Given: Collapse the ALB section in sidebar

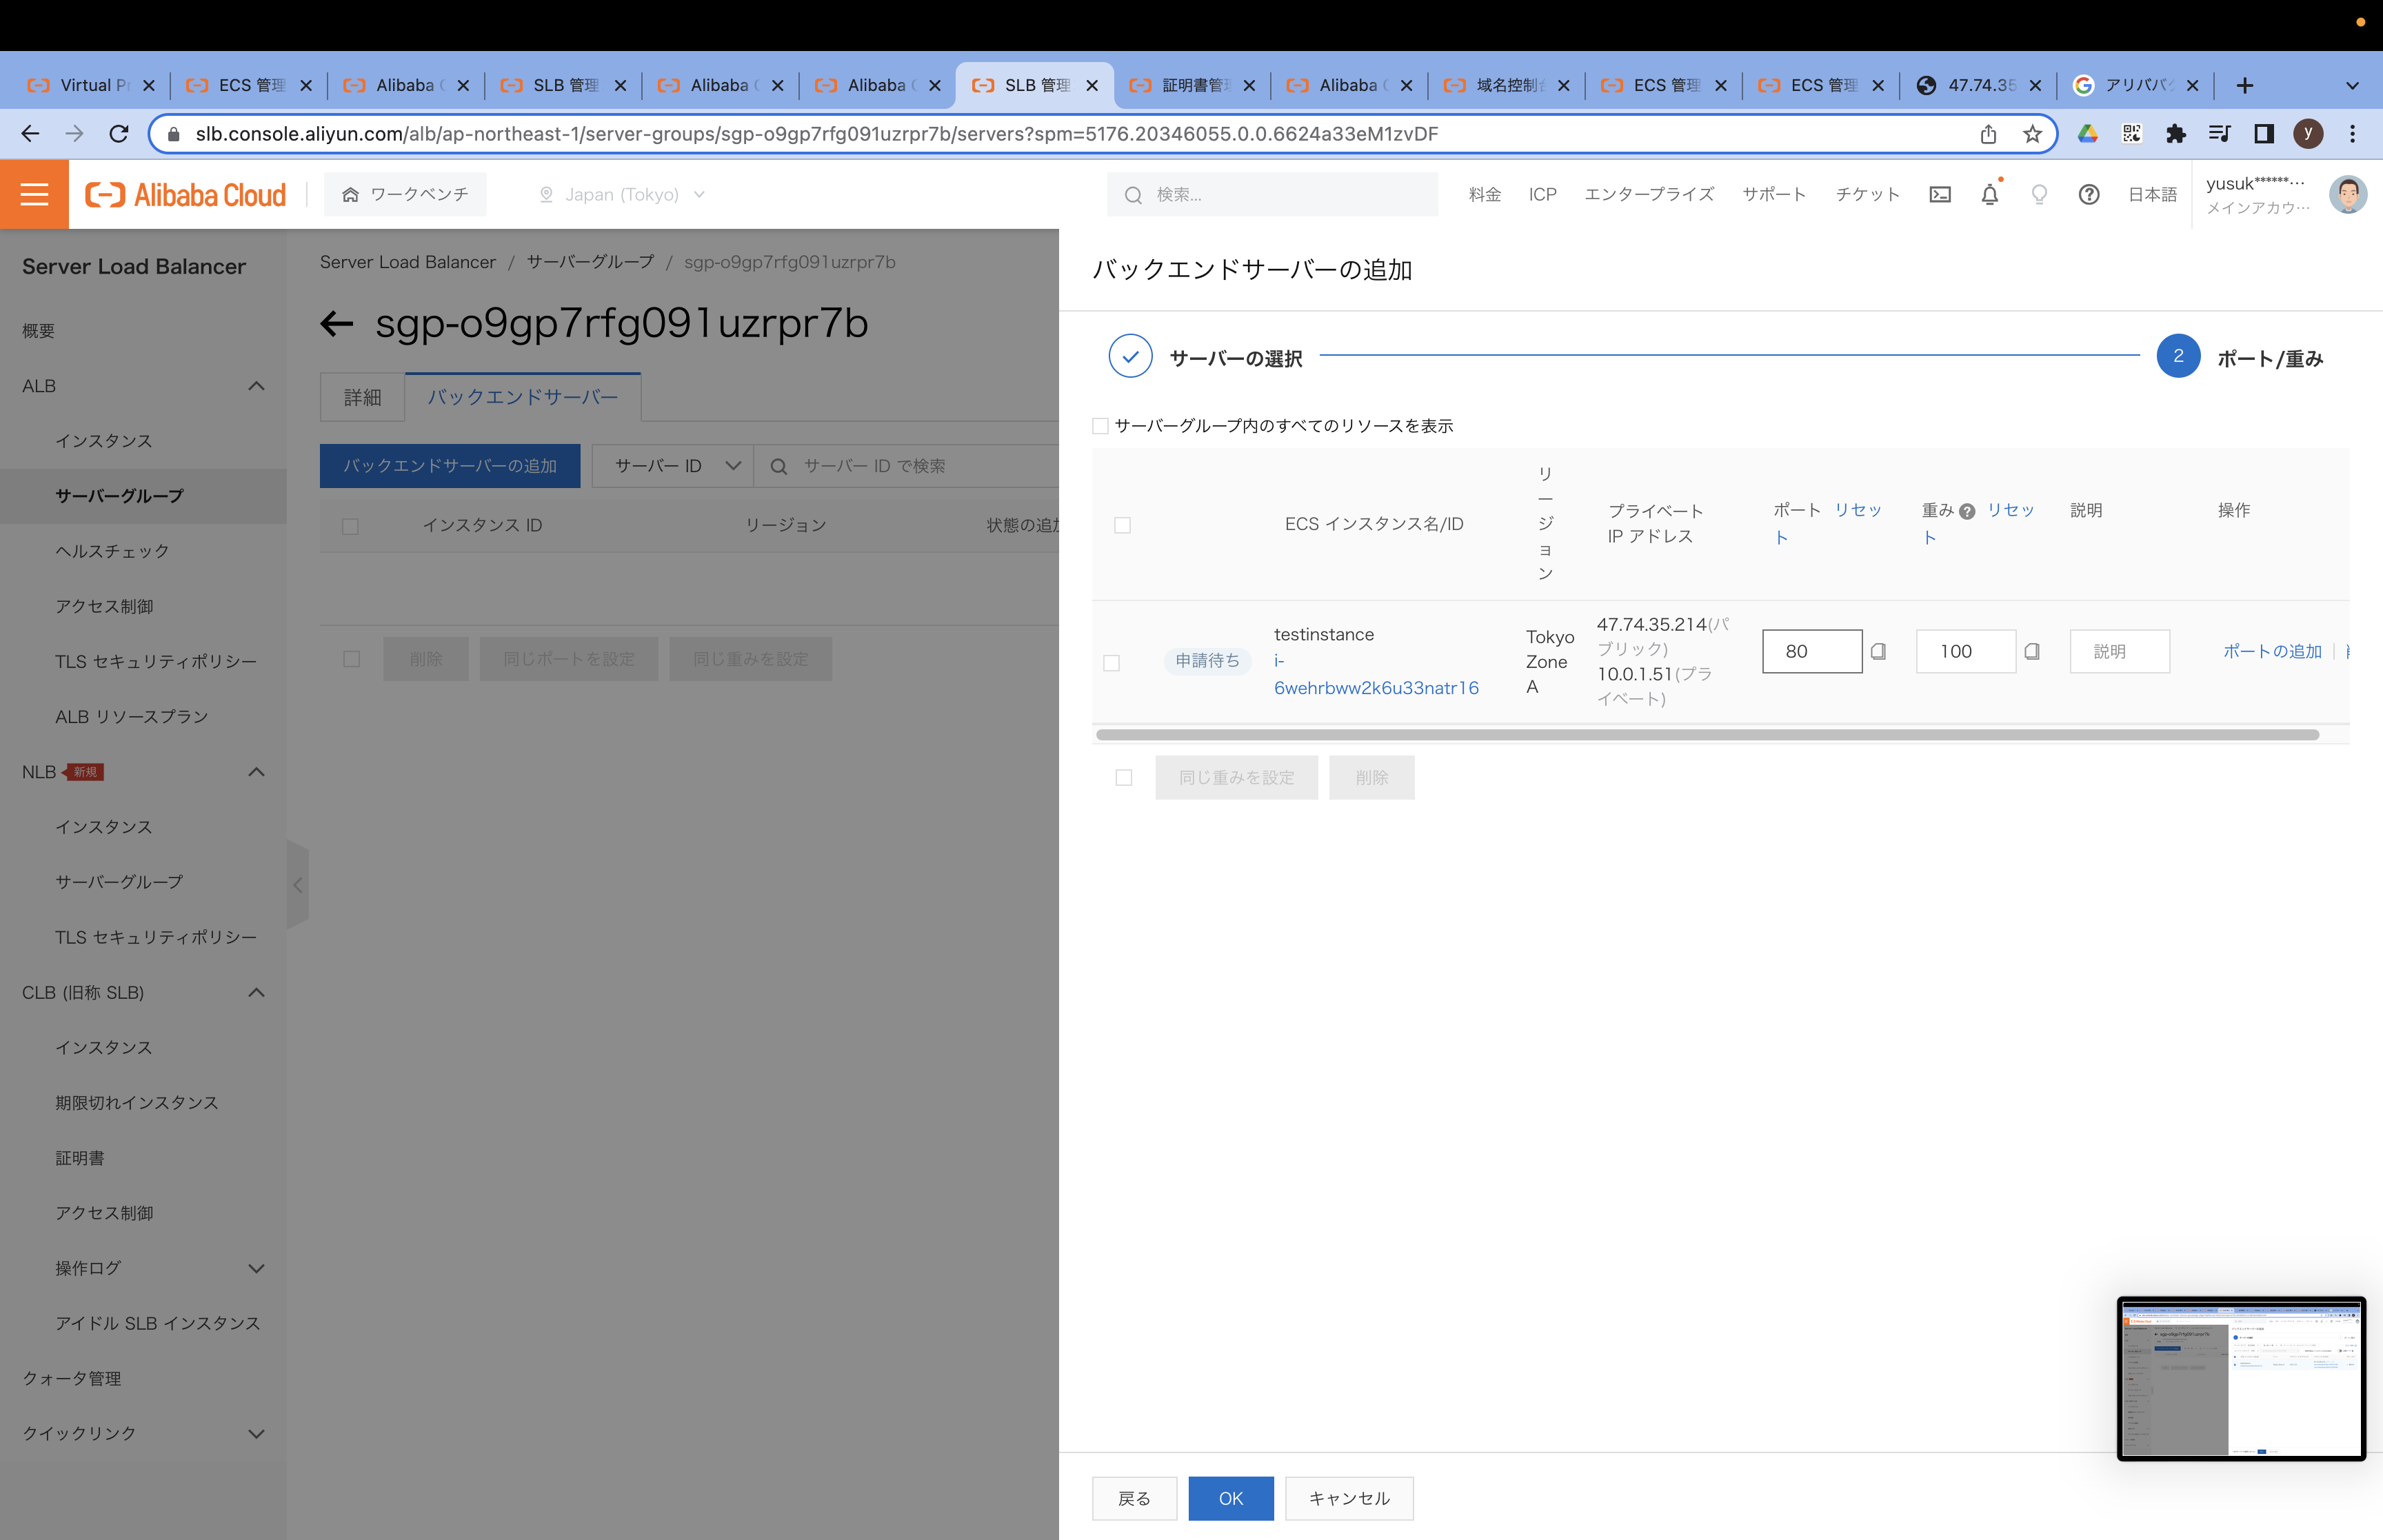Looking at the screenshot, I should point(256,386).
